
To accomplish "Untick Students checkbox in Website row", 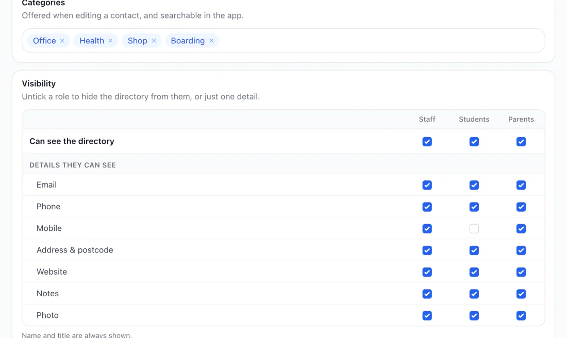I will [x=474, y=272].
